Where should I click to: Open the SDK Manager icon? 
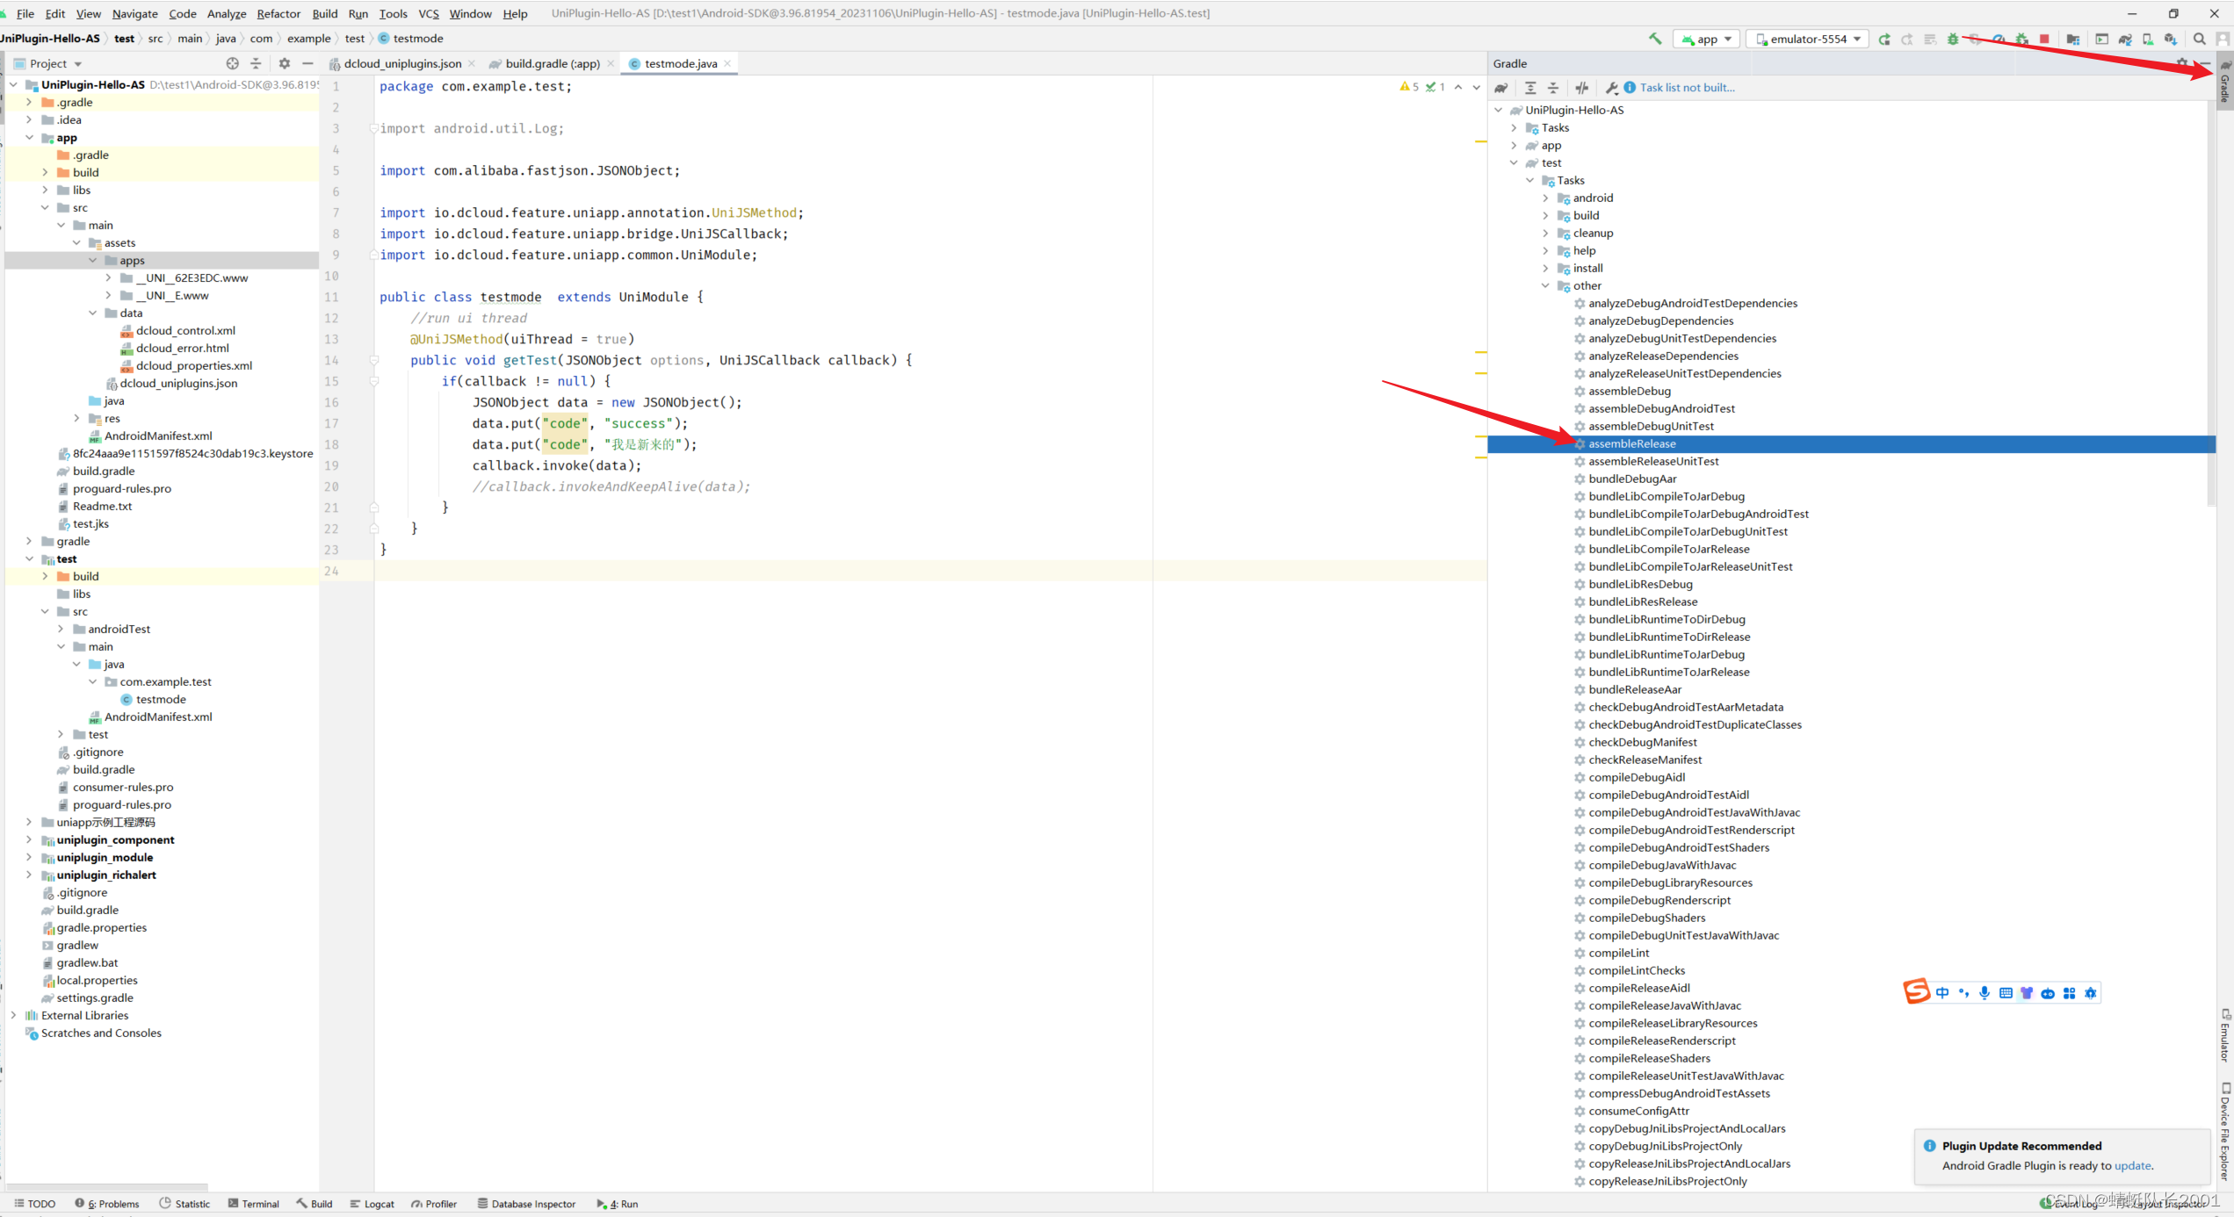[x=2171, y=39]
